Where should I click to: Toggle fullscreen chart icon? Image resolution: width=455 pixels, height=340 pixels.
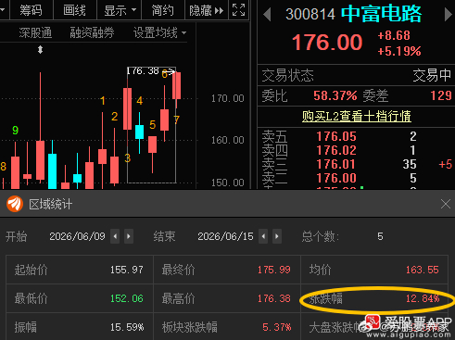(238, 10)
